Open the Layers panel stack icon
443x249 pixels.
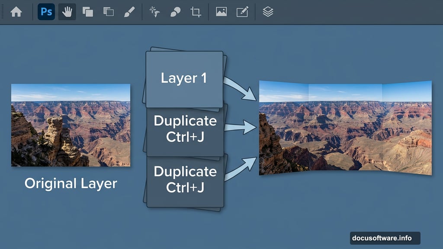click(x=268, y=12)
